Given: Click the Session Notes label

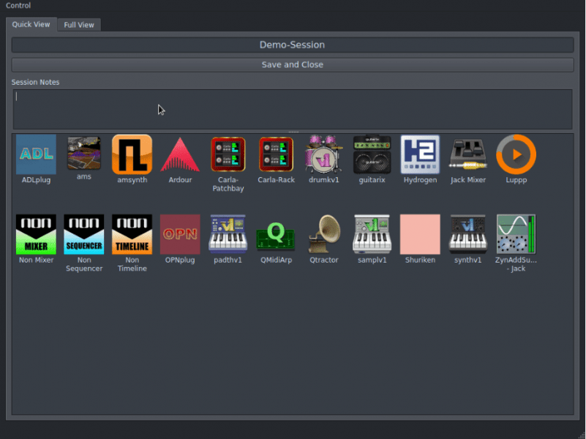Looking at the screenshot, I should [36, 82].
